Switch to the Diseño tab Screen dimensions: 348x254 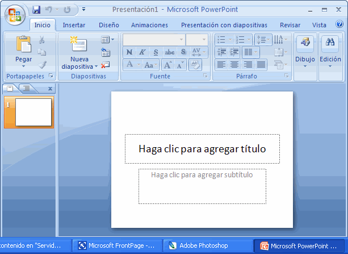tap(109, 25)
